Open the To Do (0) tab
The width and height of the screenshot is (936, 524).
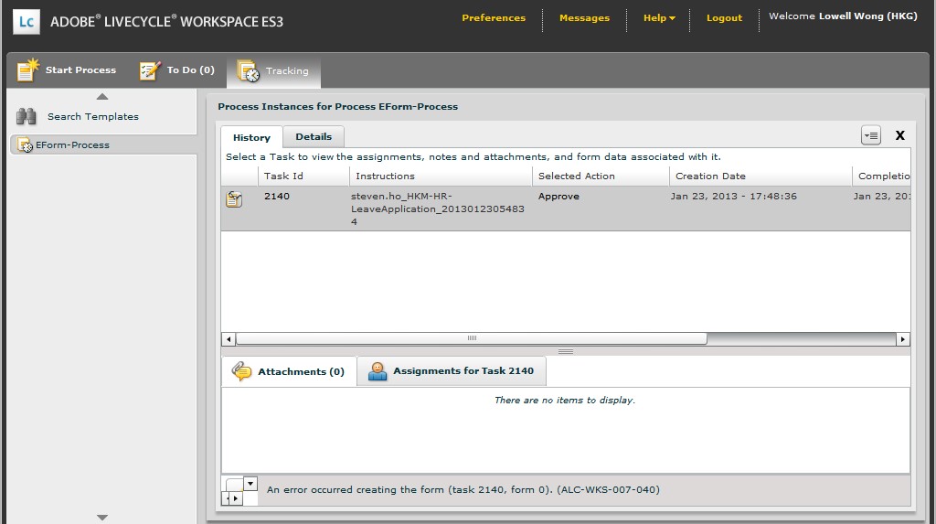[x=176, y=70]
